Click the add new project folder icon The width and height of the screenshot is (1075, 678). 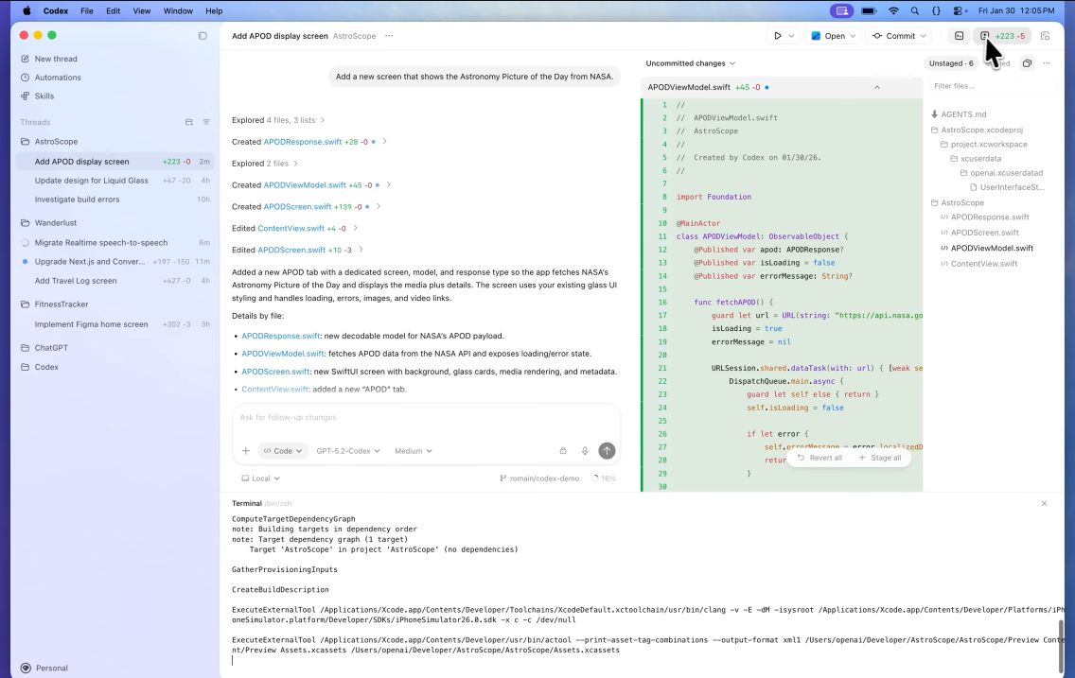coord(189,122)
